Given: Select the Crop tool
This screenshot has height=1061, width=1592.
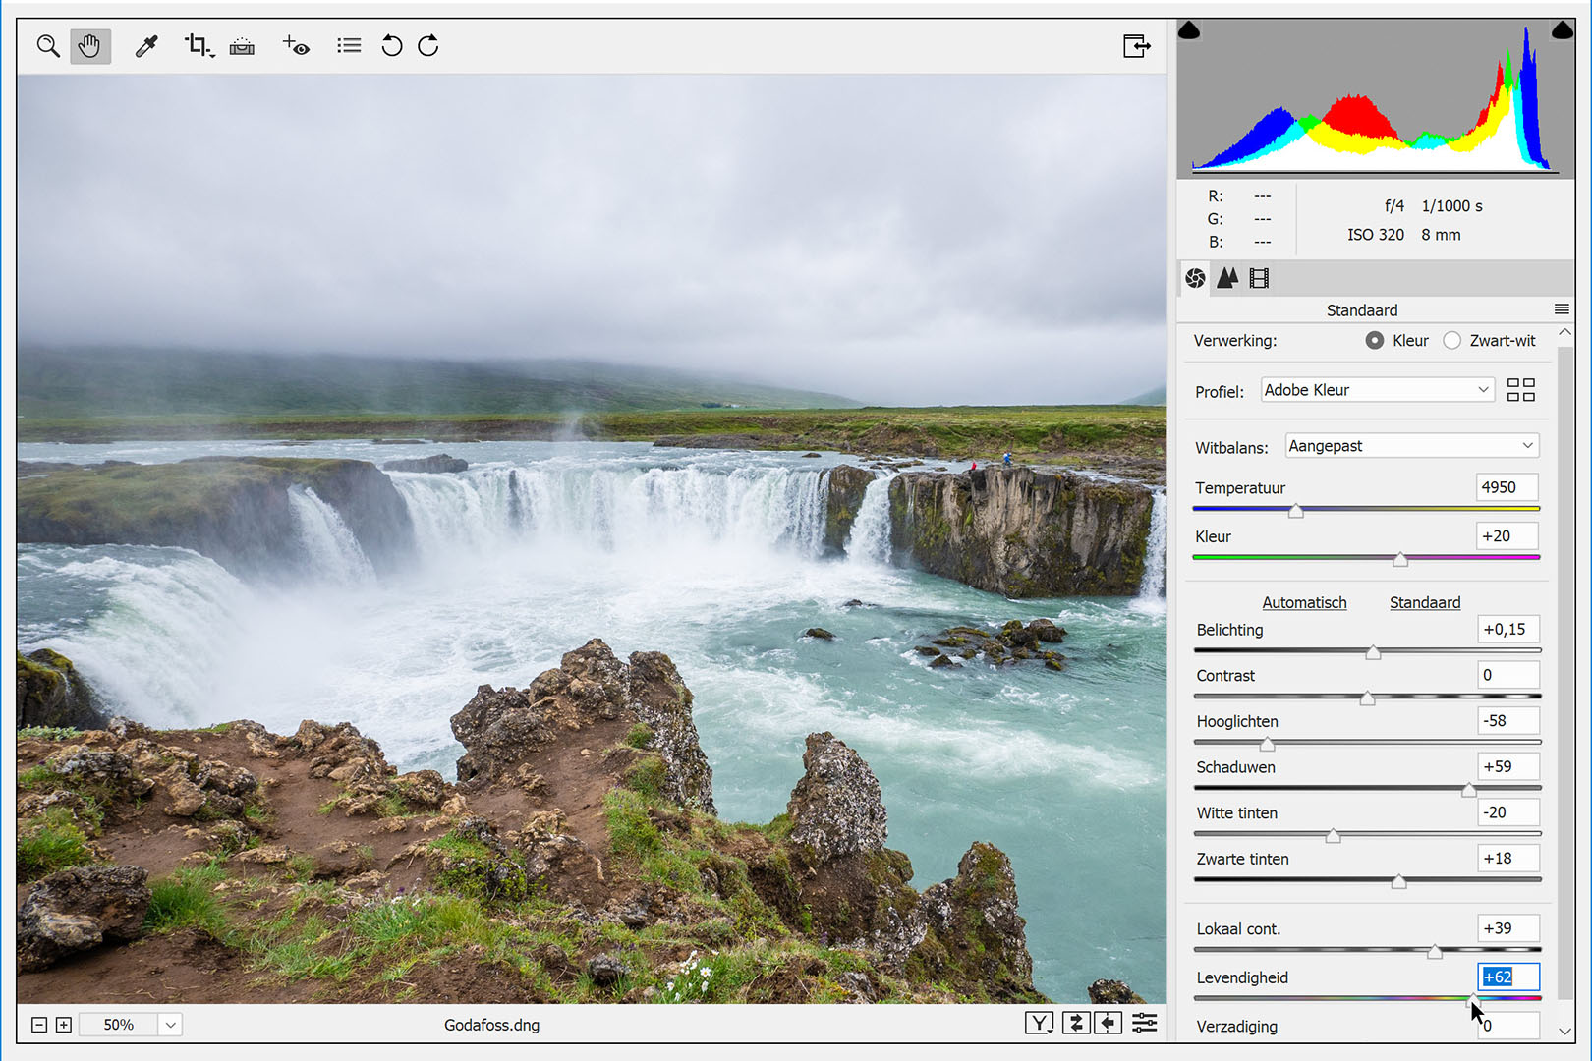Looking at the screenshot, I should [x=198, y=46].
